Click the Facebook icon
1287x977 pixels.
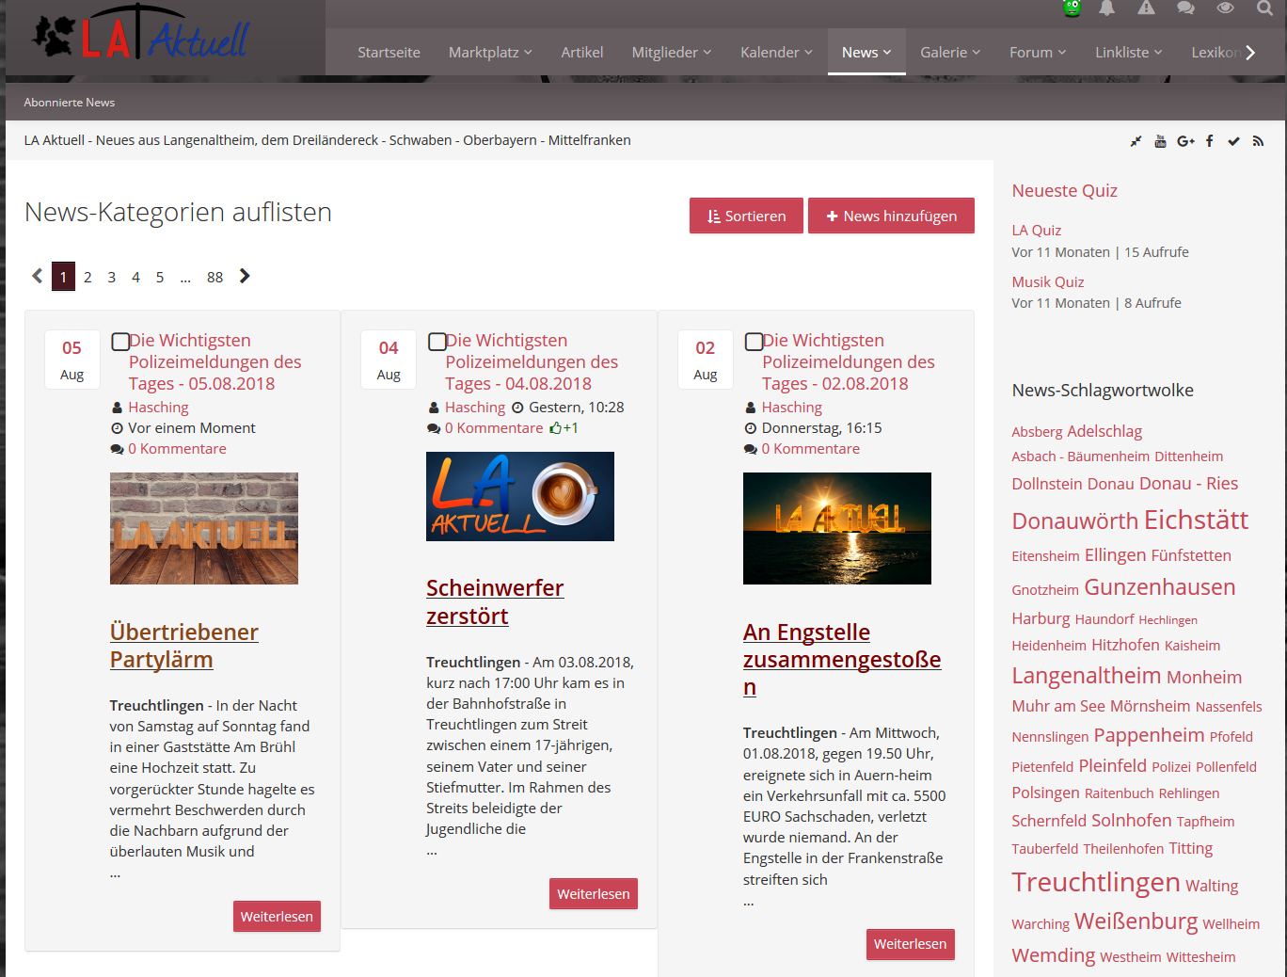(x=1209, y=141)
